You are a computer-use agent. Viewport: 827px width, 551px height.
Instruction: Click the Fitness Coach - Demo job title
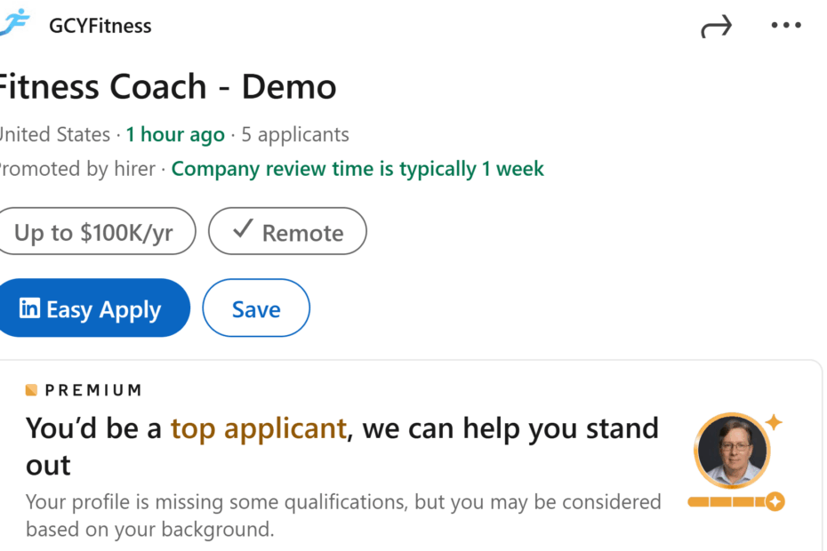point(166,86)
